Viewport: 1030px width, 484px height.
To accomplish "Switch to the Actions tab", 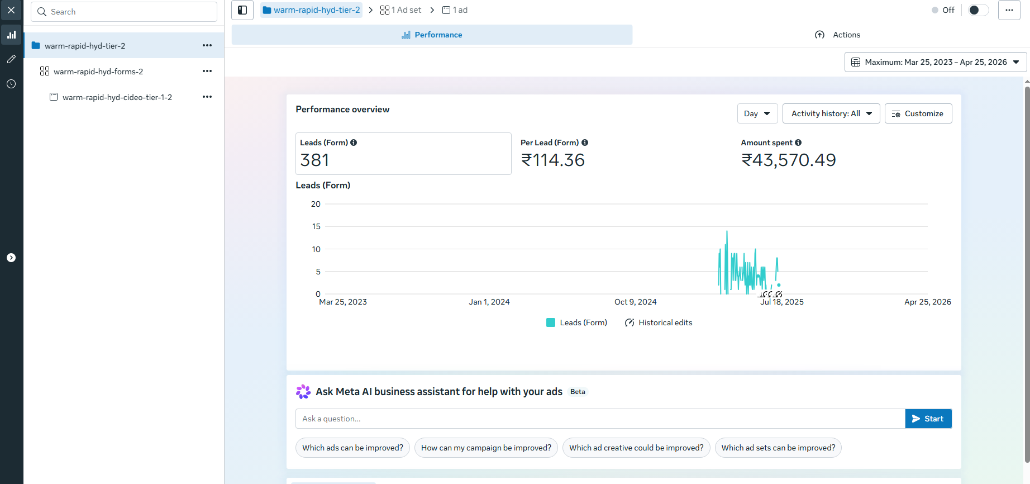I will 837,35.
